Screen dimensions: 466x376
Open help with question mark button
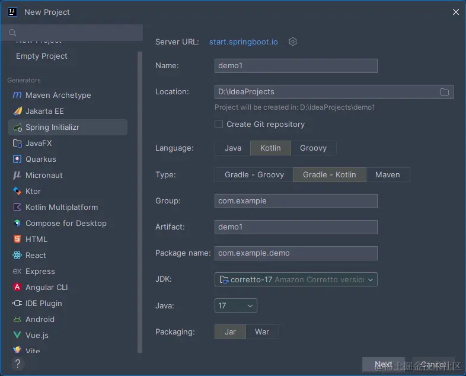tap(18, 364)
